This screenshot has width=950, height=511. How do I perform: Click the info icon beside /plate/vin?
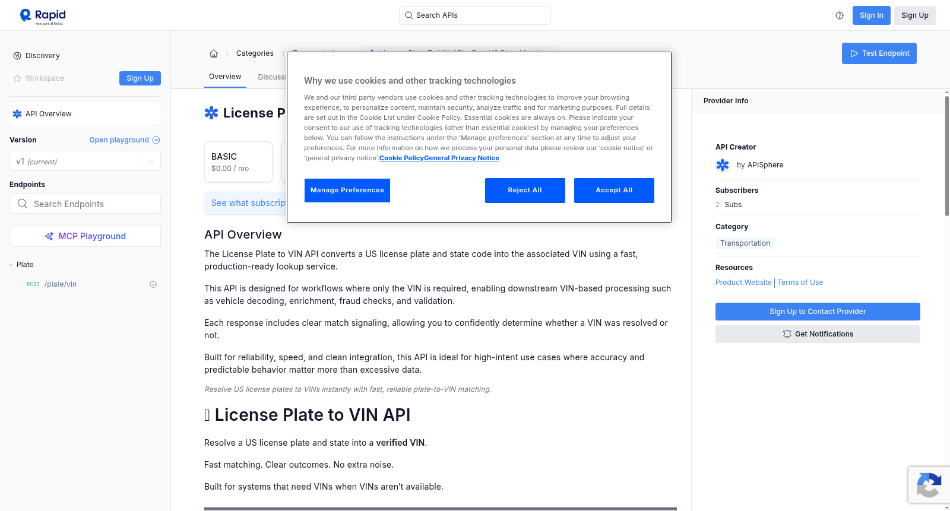[153, 284]
